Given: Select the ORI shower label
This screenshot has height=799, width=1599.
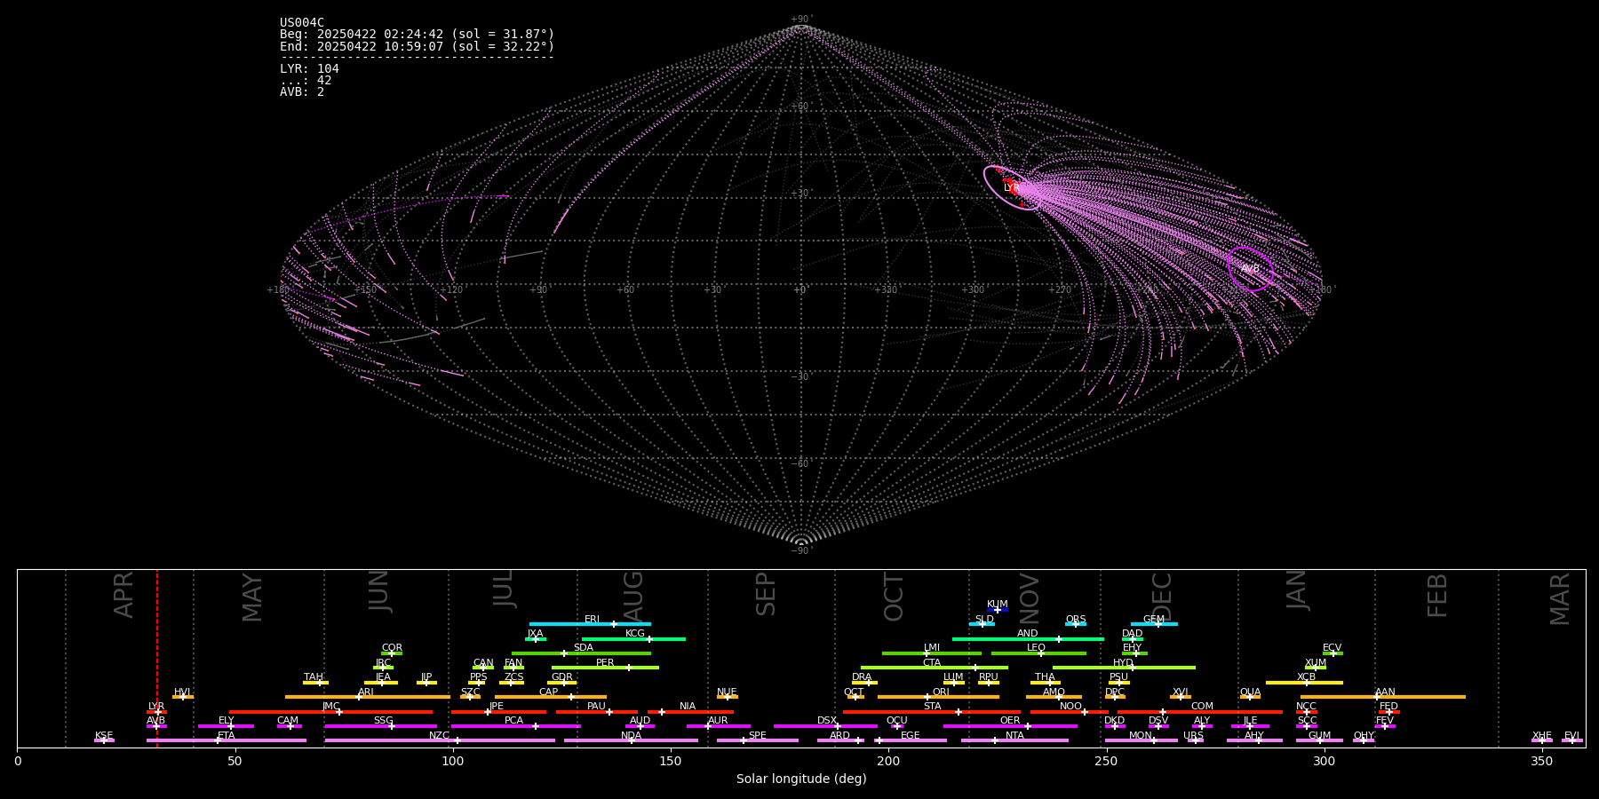Looking at the screenshot, I should coord(941,692).
